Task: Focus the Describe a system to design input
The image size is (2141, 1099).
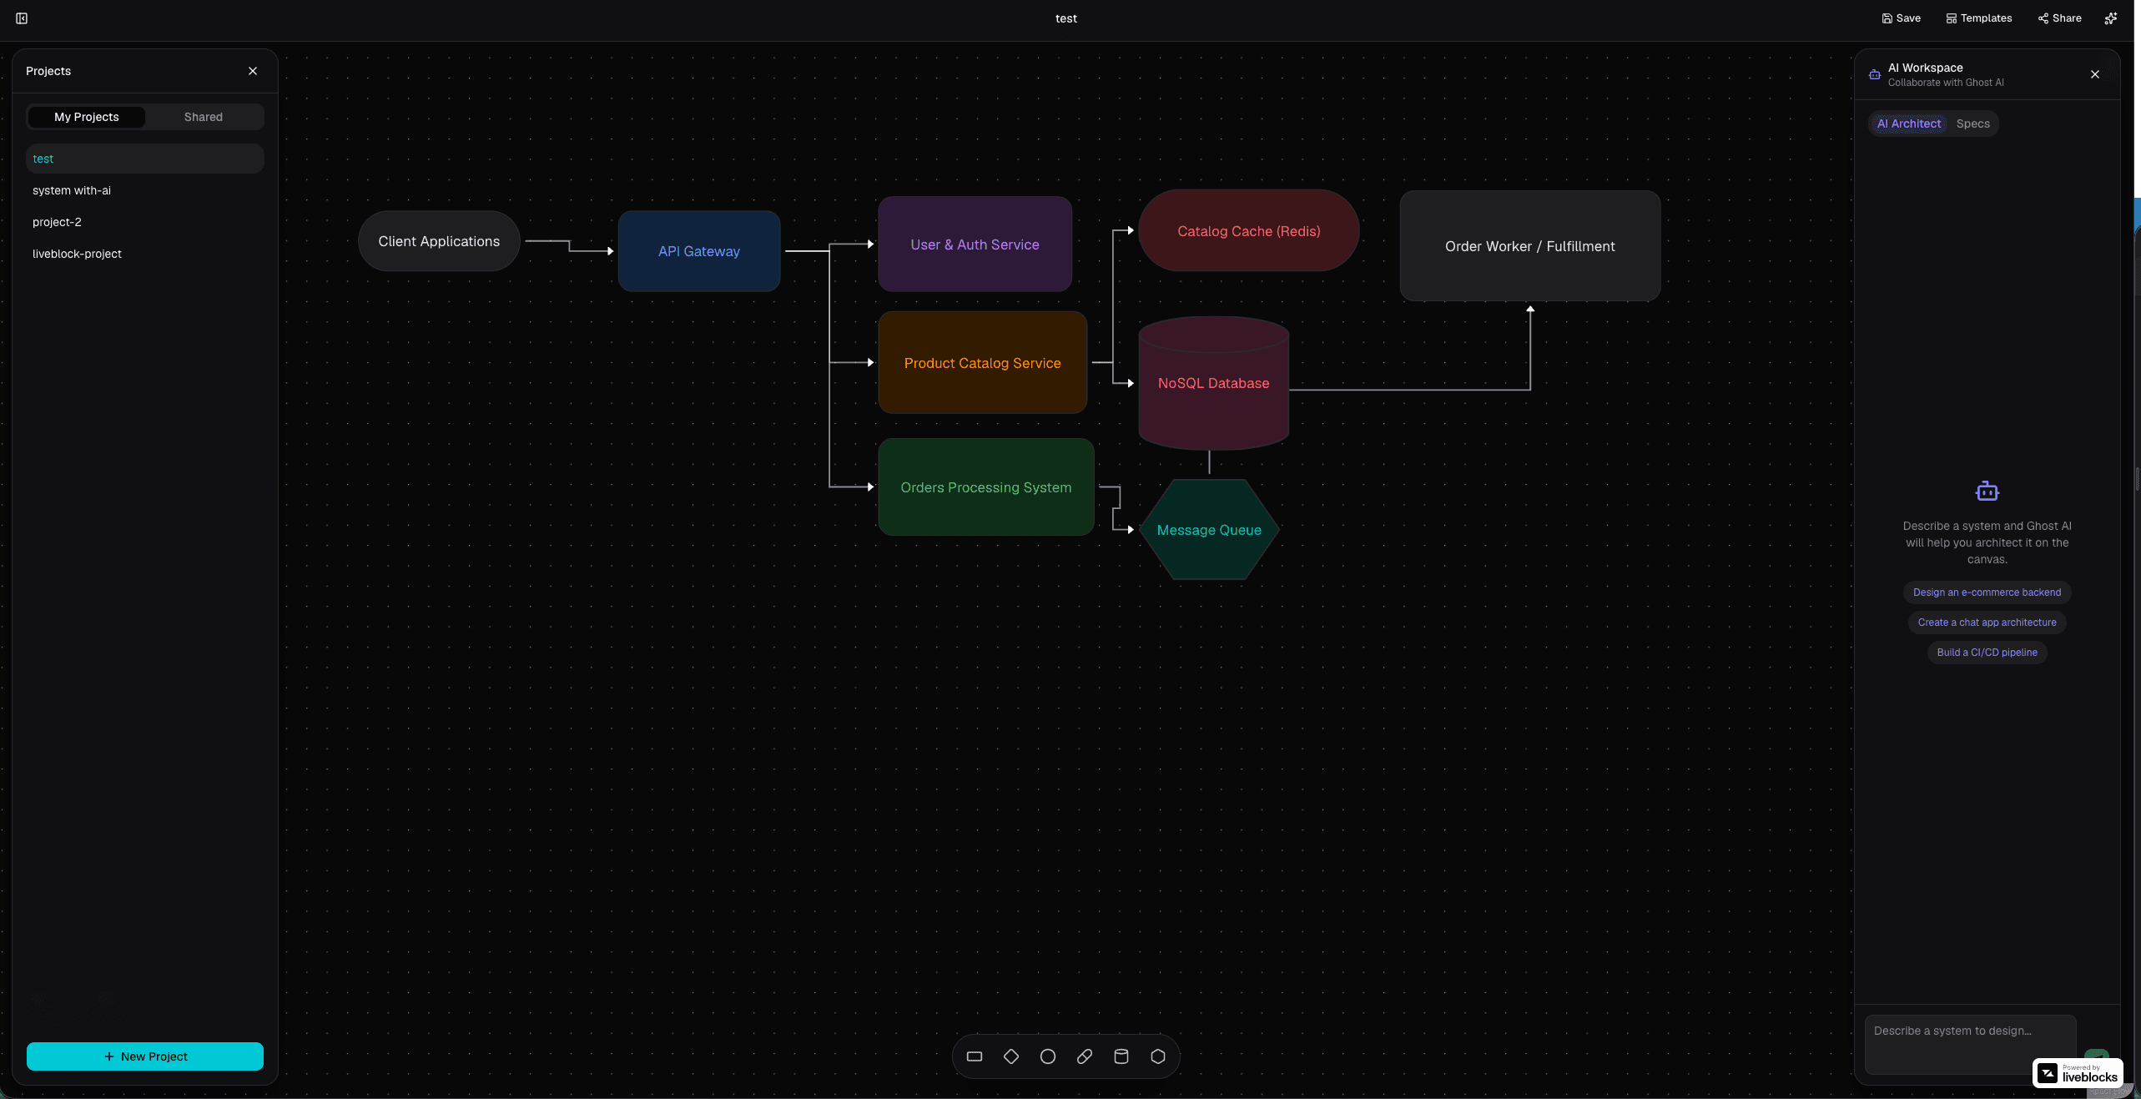Action: [x=1970, y=1045]
